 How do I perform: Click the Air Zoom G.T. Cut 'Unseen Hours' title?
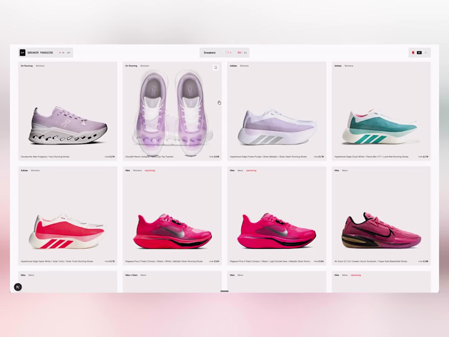coord(371,261)
